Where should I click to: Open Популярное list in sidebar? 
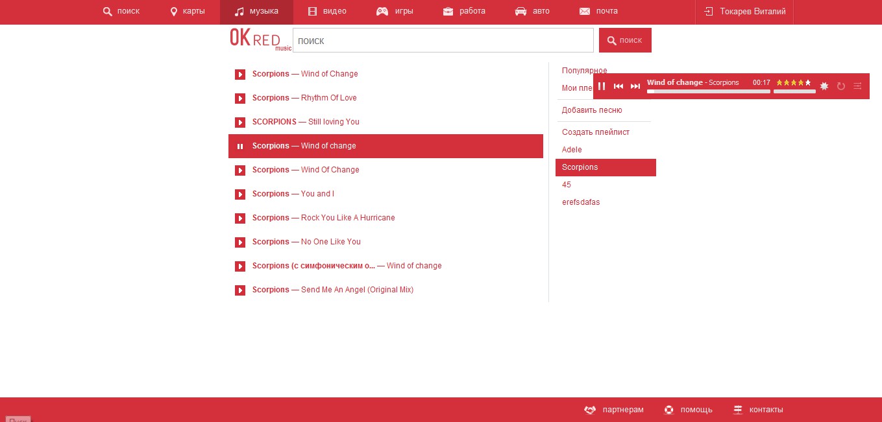pyautogui.click(x=584, y=71)
